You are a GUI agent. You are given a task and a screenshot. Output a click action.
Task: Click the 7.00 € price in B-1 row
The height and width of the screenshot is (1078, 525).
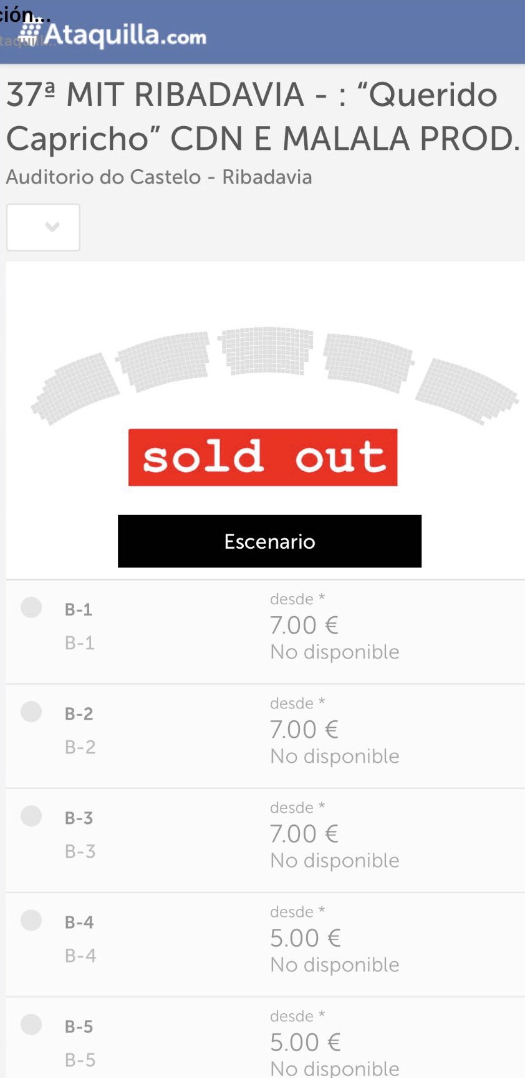304,625
